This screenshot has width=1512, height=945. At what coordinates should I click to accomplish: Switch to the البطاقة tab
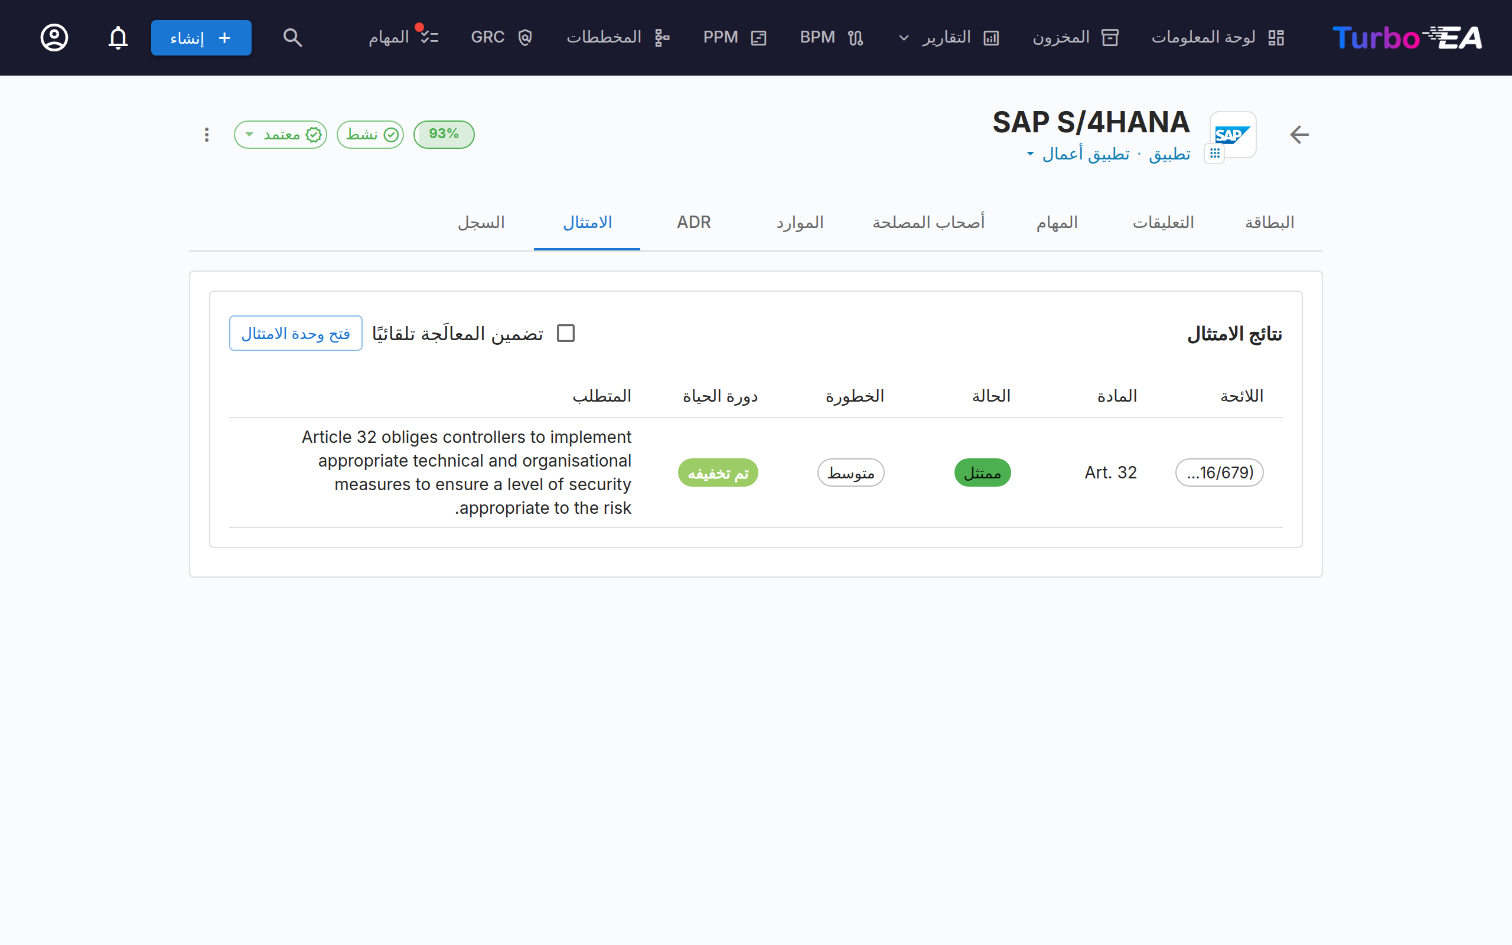[x=1270, y=223]
